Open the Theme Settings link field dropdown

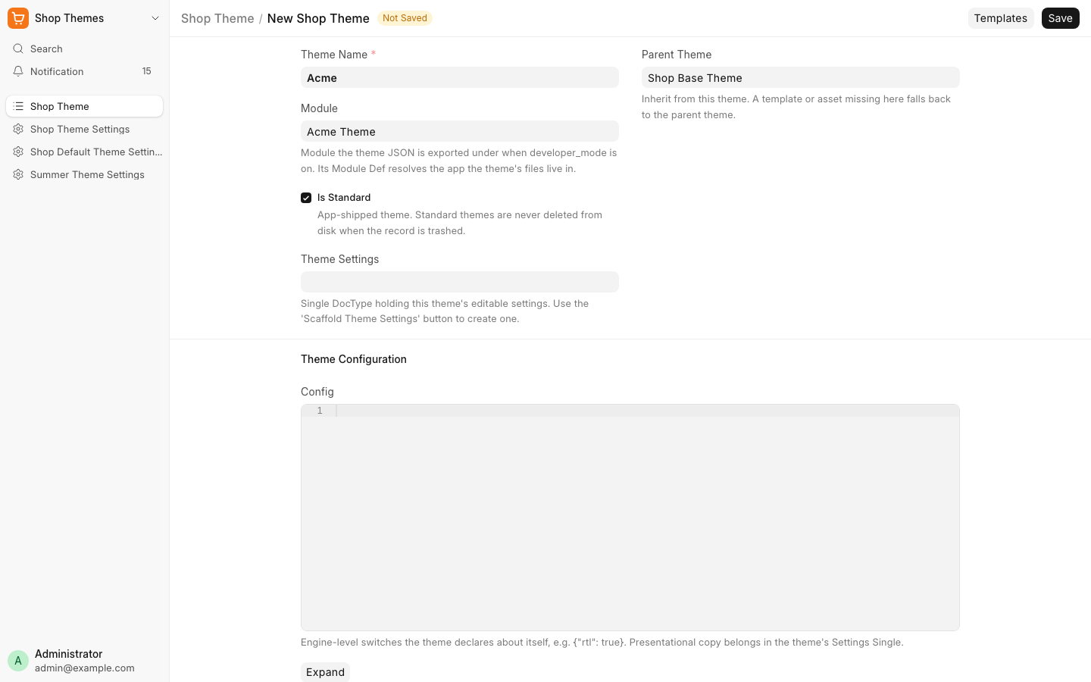click(460, 282)
